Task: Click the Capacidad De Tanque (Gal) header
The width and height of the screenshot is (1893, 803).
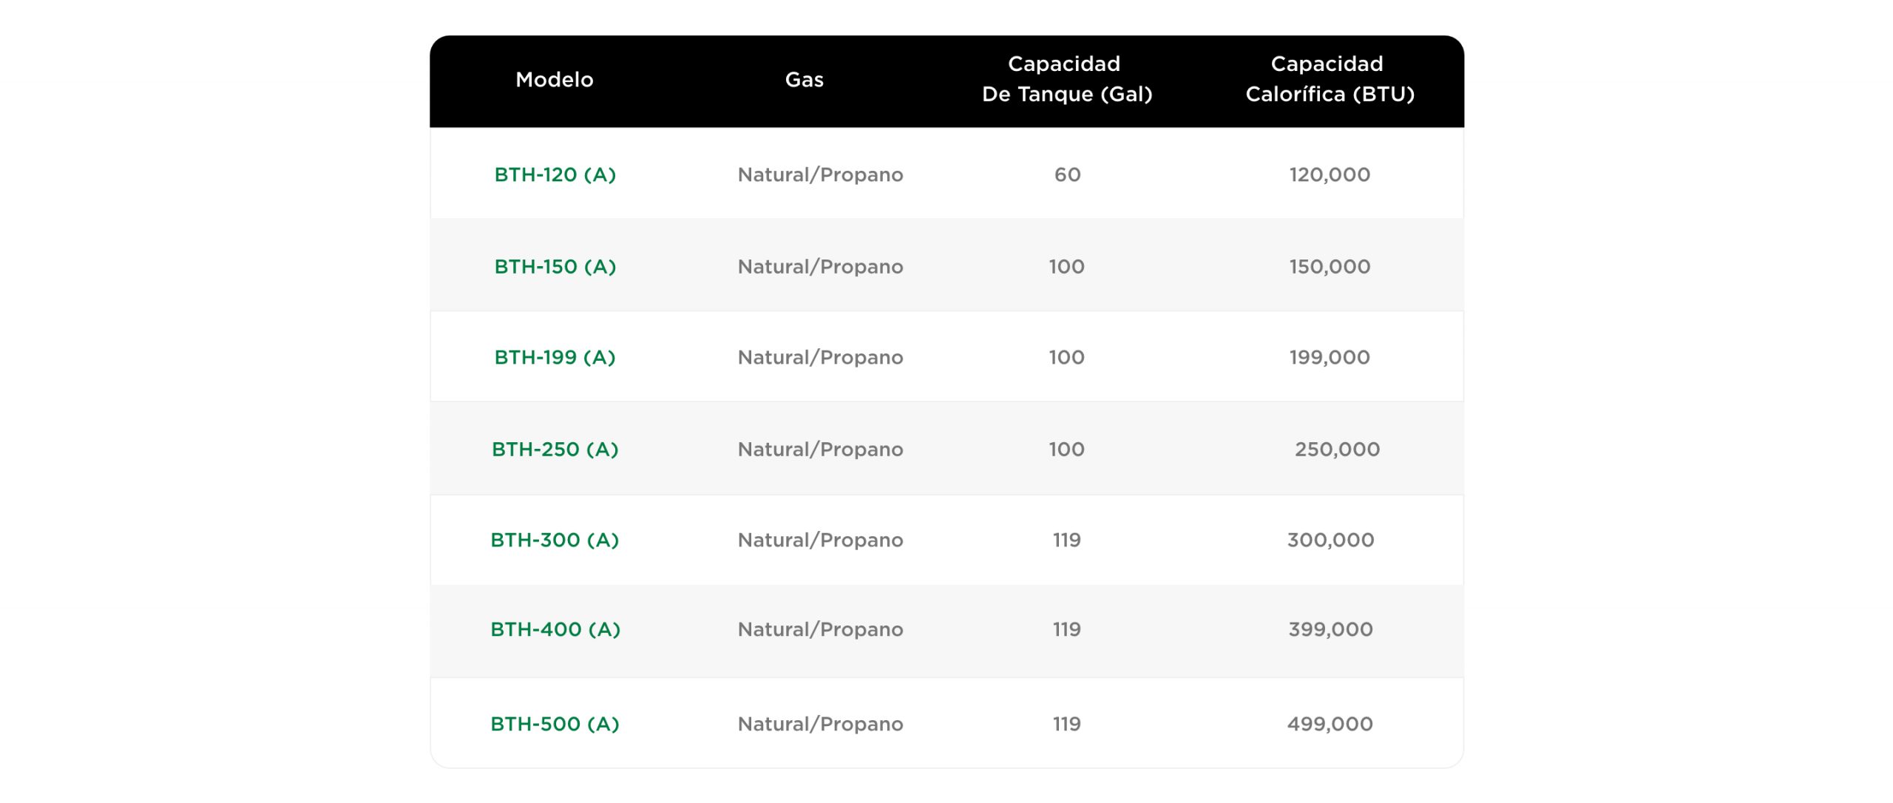Action: 1066,79
